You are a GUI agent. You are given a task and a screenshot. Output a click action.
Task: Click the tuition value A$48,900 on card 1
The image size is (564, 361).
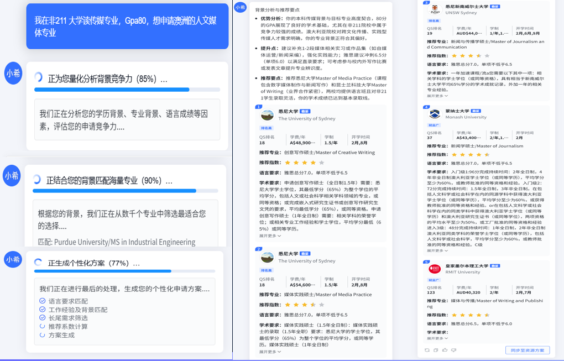pyautogui.click(x=302, y=143)
